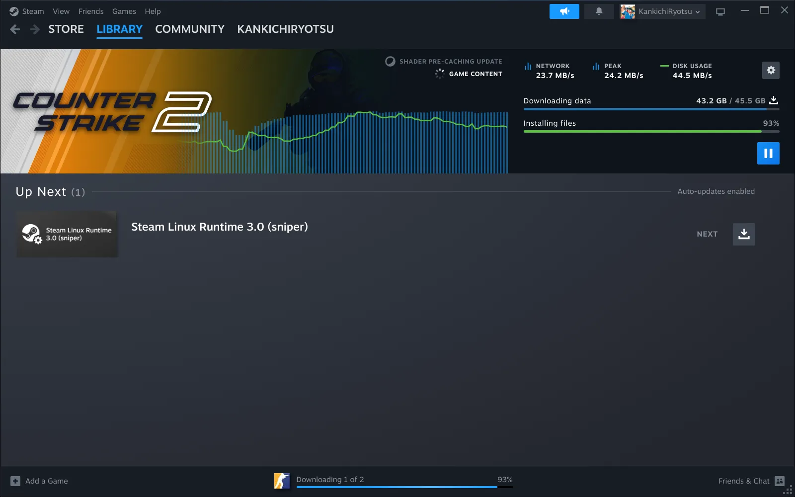Switch to the COMMUNITY tab
Image resolution: width=795 pixels, height=497 pixels.
click(190, 29)
